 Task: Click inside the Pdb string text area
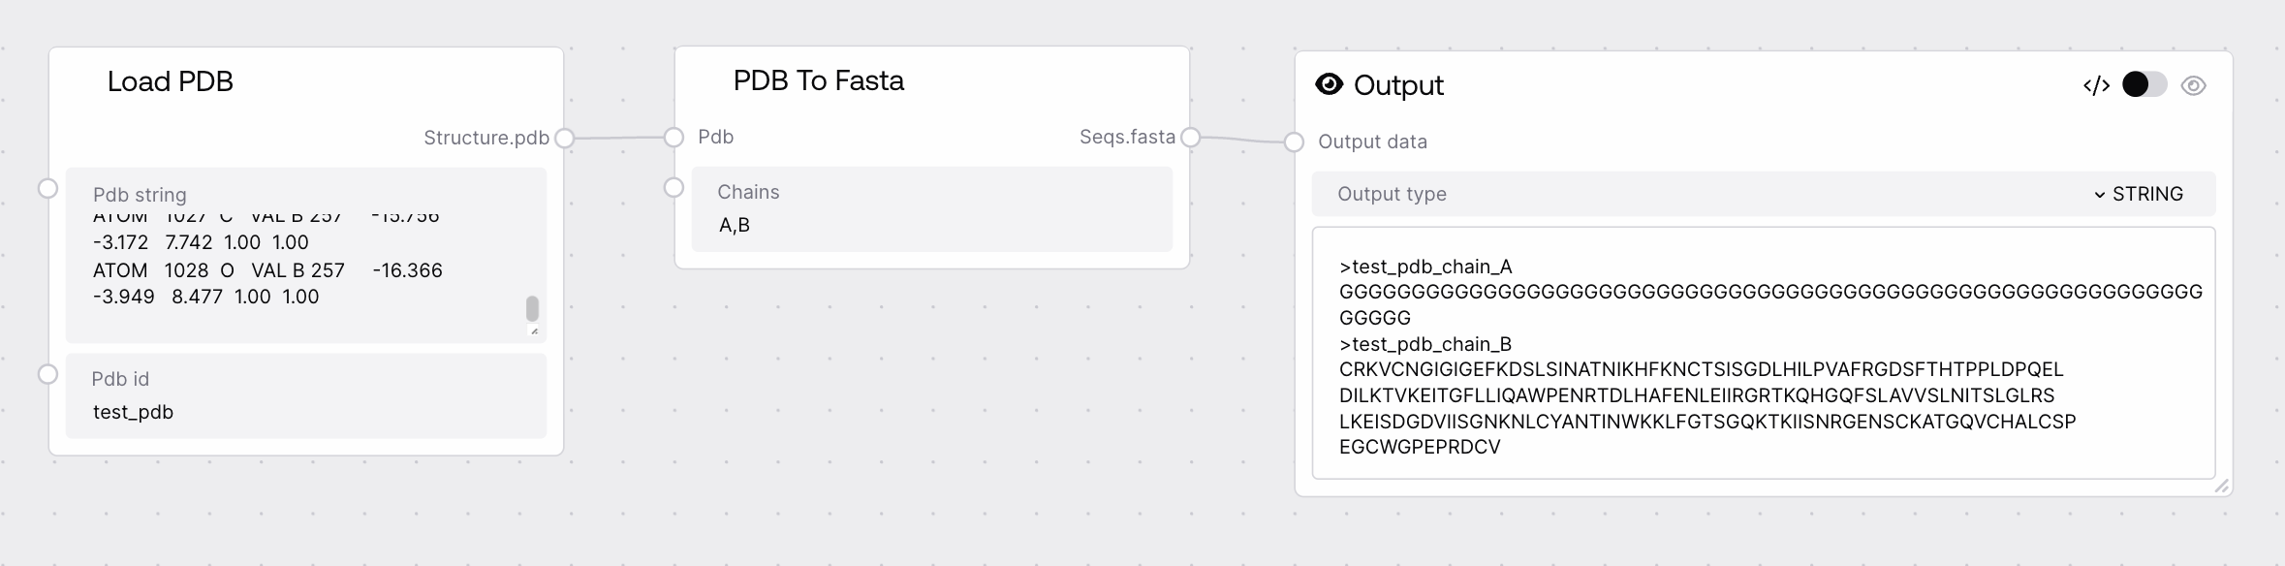coord(291,271)
